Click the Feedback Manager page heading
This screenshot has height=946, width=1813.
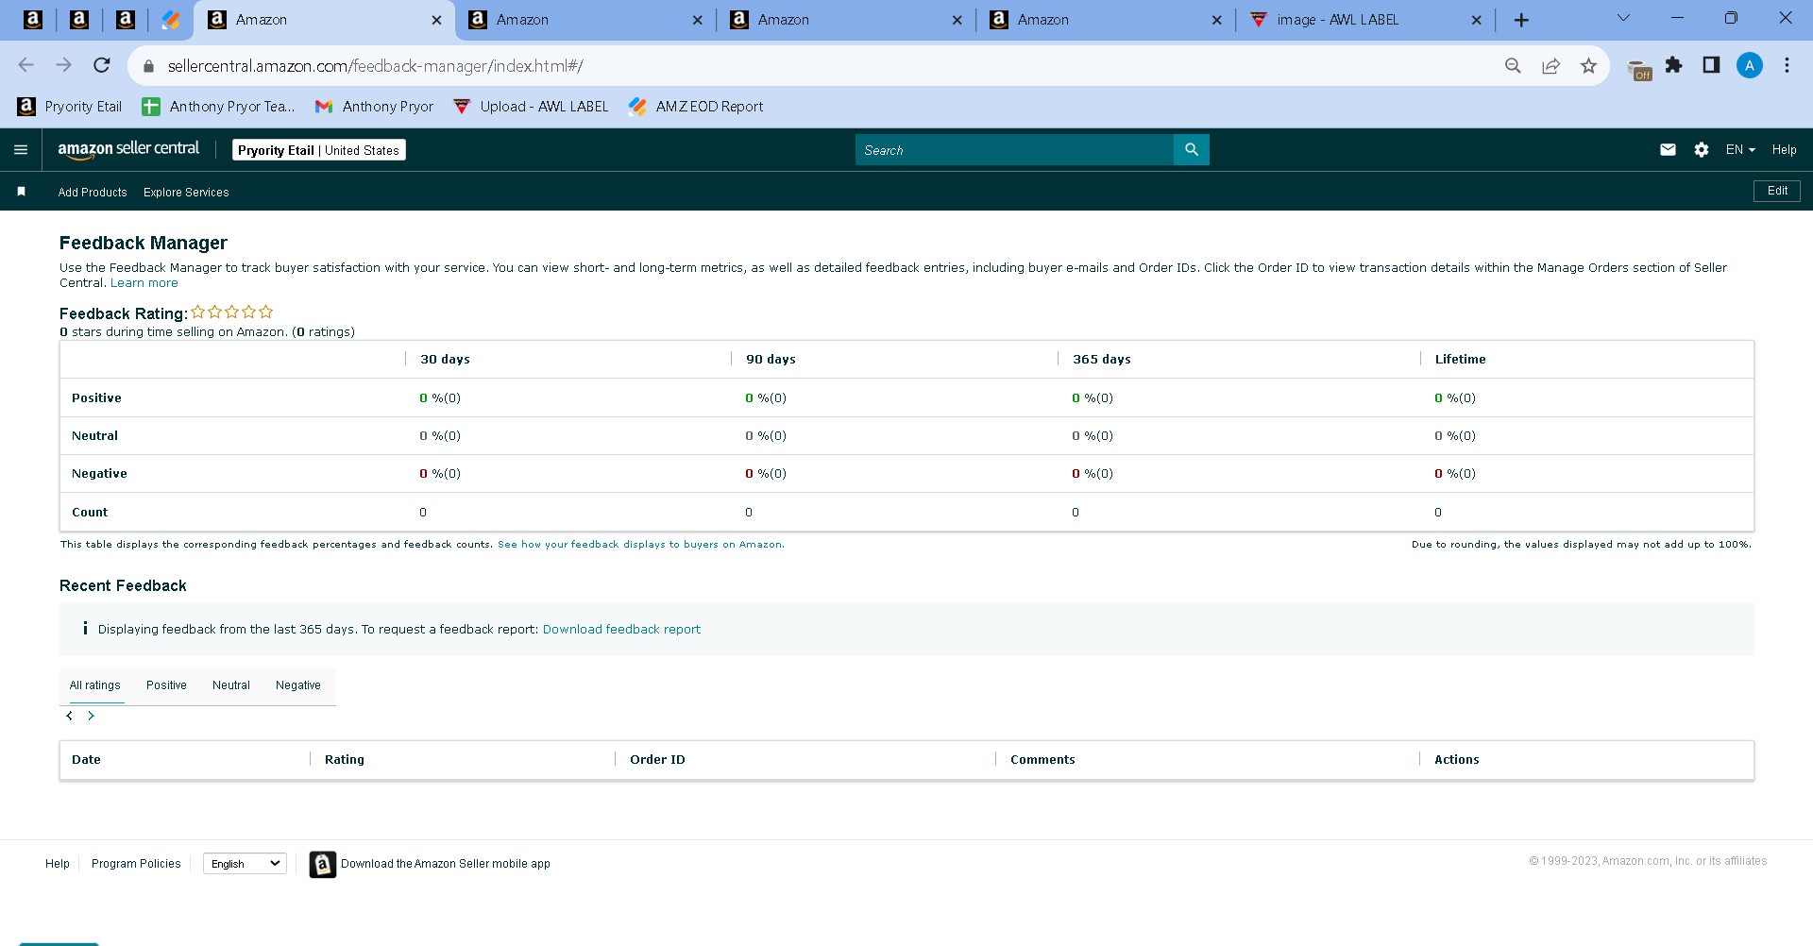(x=144, y=243)
